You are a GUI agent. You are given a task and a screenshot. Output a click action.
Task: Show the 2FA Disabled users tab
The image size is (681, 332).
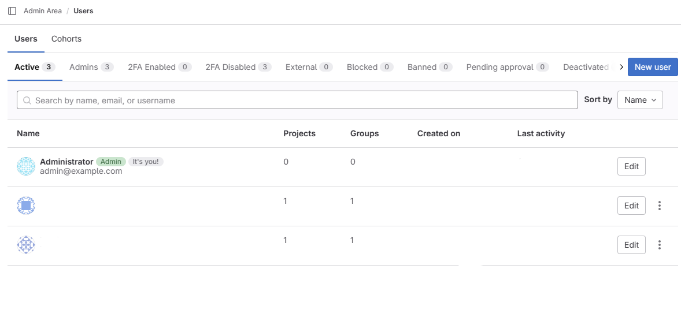[239, 67]
